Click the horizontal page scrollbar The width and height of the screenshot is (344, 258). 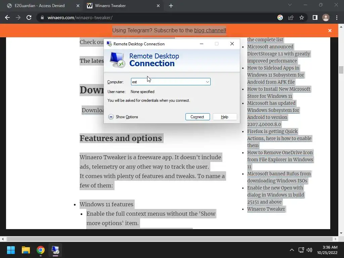pos(170,239)
